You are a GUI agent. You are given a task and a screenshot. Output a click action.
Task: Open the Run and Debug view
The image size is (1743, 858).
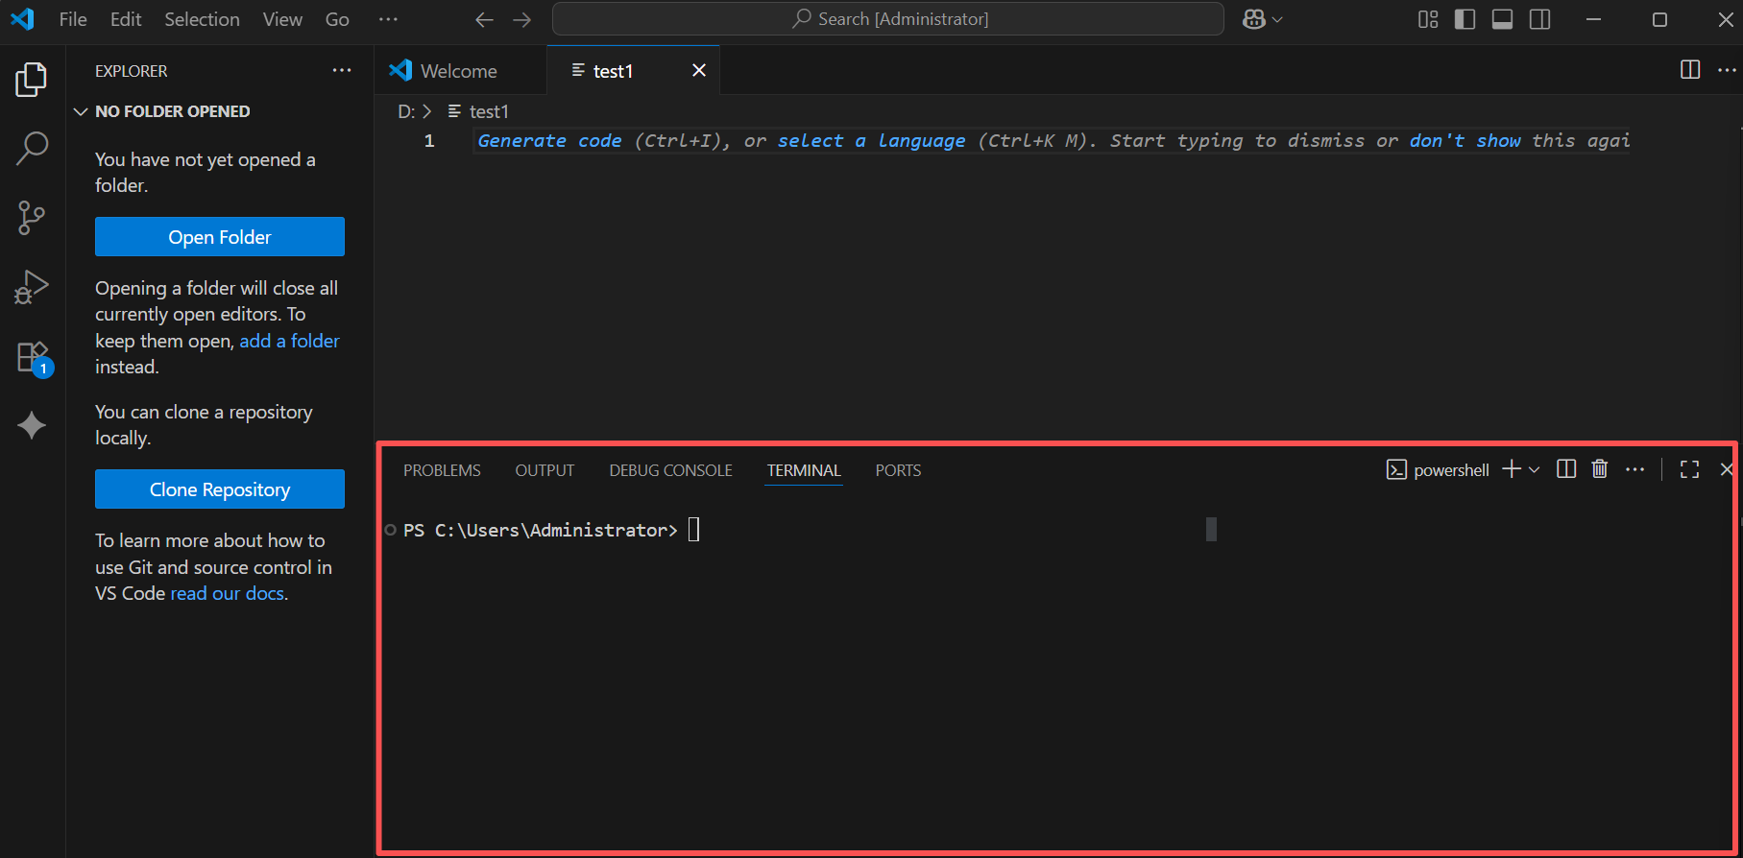pyautogui.click(x=32, y=287)
